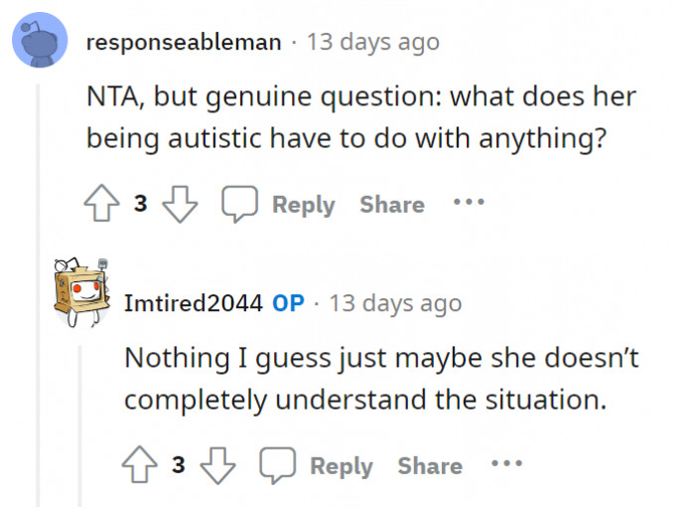This screenshot has height=509, width=695.
Task: Click comment bubble icon under Imtired2044's reply
Action: click(277, 465)
